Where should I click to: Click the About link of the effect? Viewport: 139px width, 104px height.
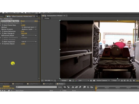click(36, 21)
